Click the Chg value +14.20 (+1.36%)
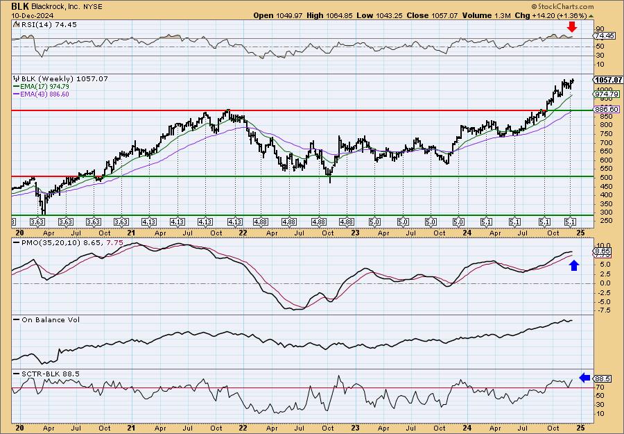The height and width of the screenshot is (434, 624). pyautogui.click(x=560, y=15)
